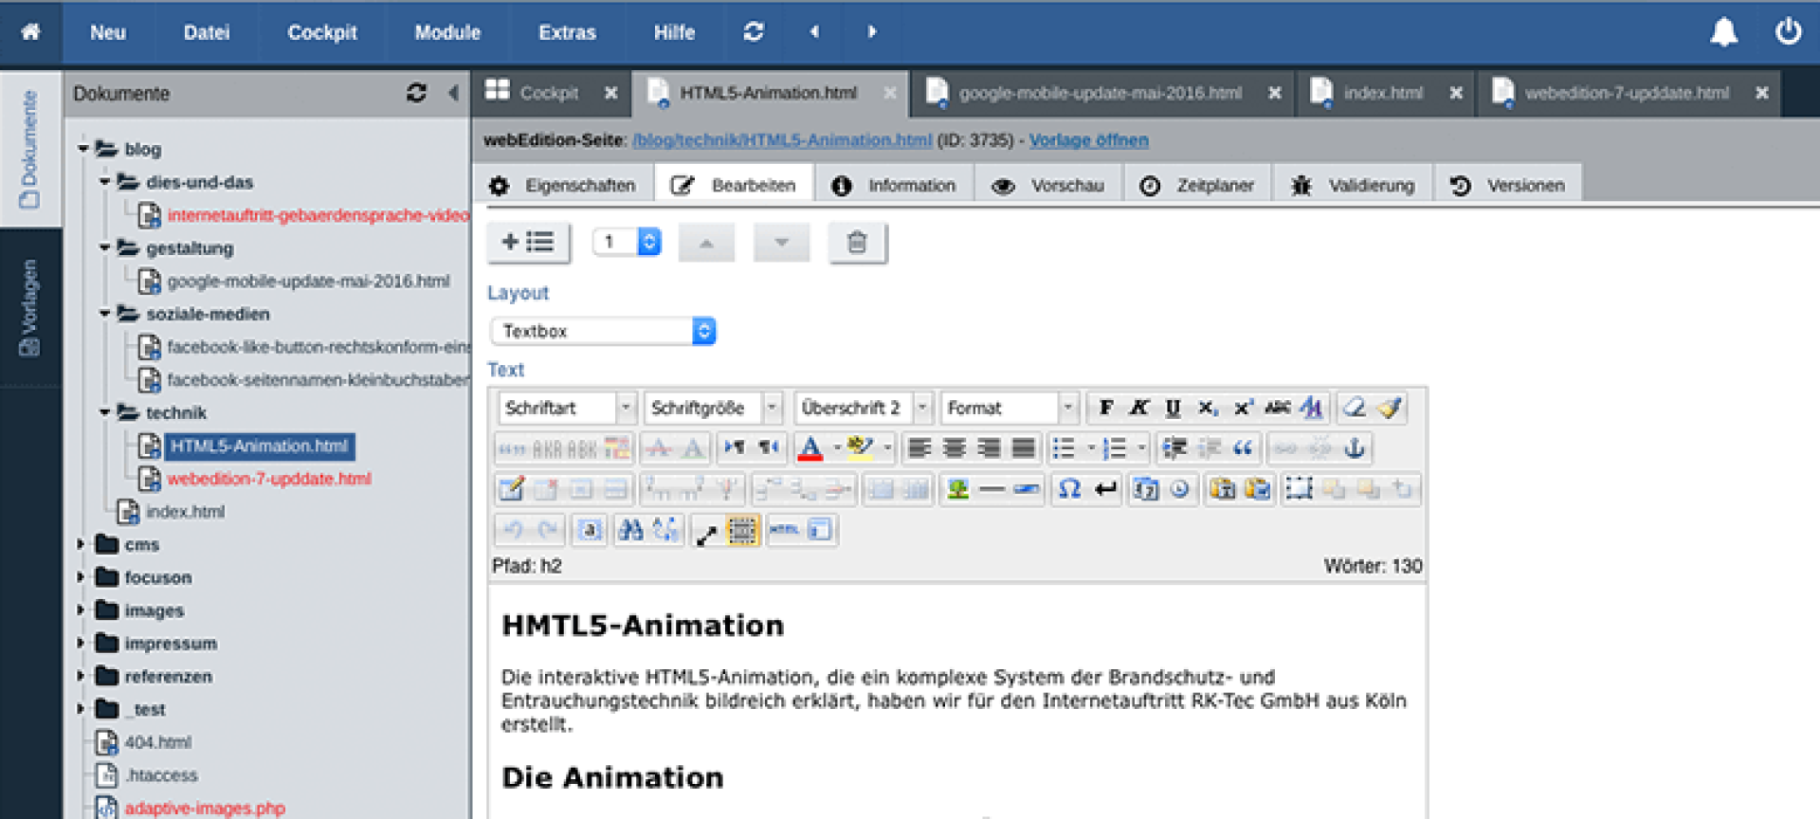Screen dimensions: 1820x819
Task: Open the Module menu
Action: 447,32
